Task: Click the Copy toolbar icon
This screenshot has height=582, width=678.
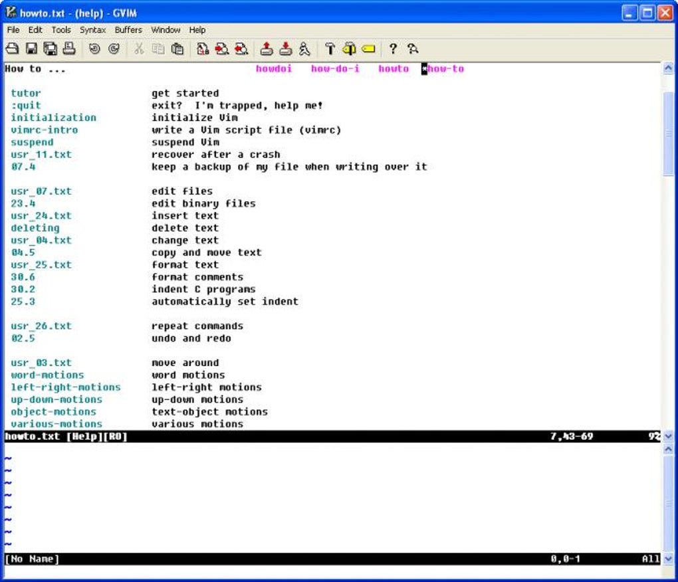Action: click(158, 48)
